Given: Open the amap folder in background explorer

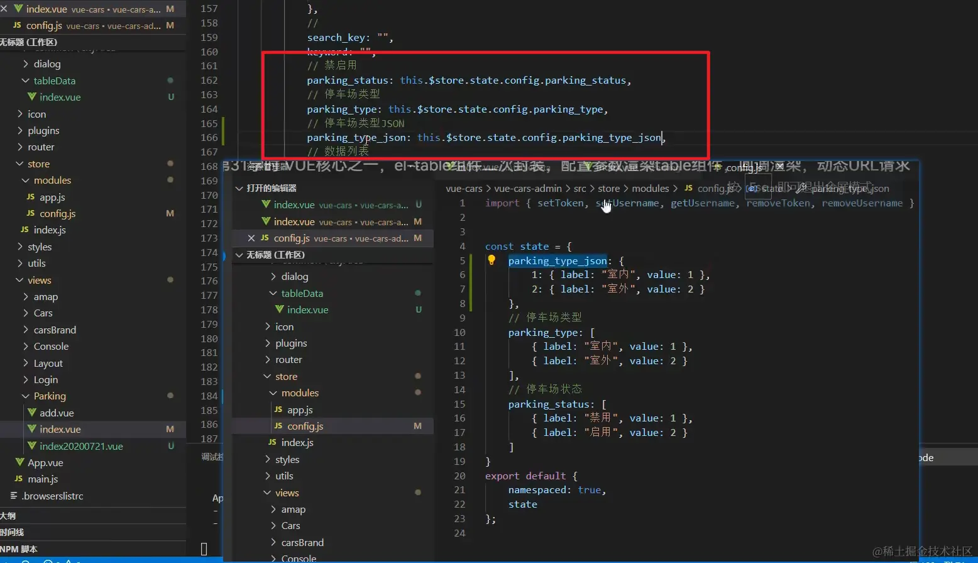Looking at the screenshot, I should point(46,296).
